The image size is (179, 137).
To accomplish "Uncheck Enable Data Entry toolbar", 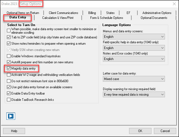I will tap(9, 93).
